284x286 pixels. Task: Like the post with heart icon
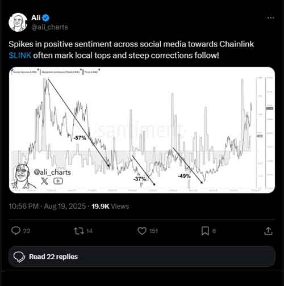(142, 231)
